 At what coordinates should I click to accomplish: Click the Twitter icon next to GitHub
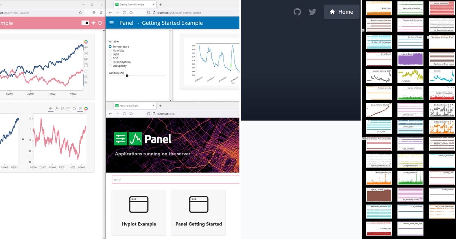pyautogui.click(x=312, y=12)
